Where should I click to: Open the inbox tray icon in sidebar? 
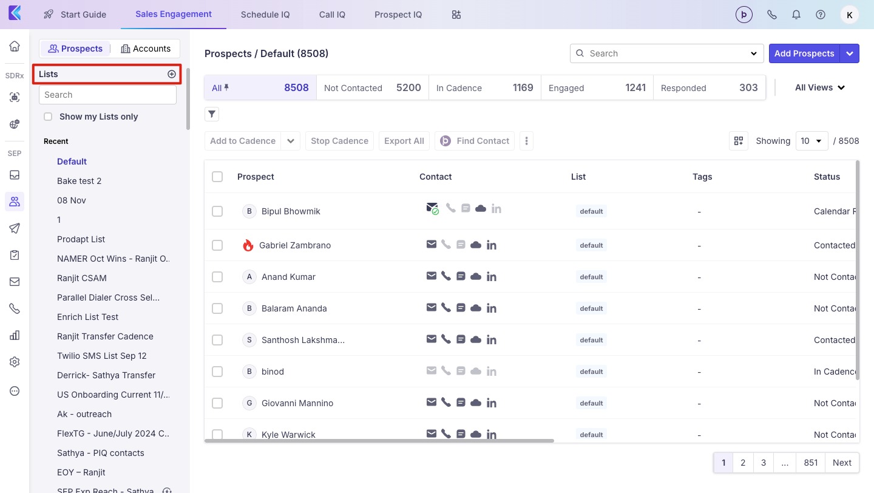point(15,175)
